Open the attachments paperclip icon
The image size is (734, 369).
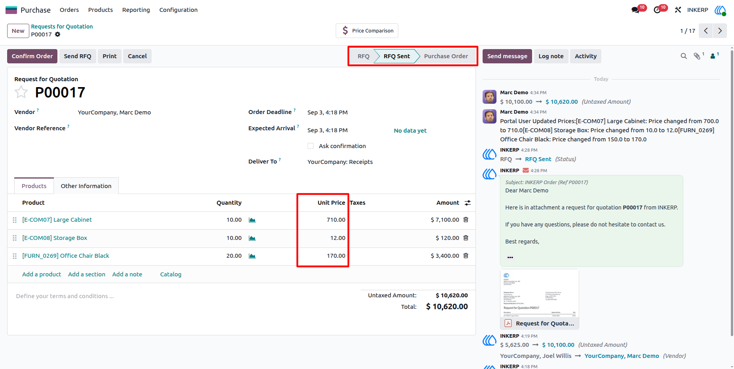[x=698, y=56]
